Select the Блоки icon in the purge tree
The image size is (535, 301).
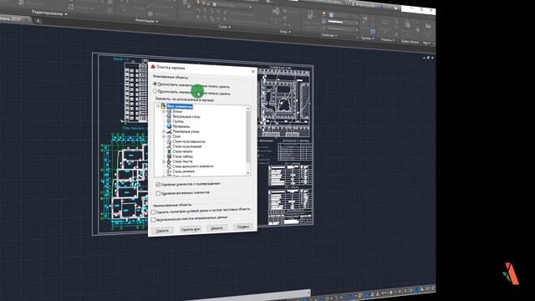click(x=169, y=111)
